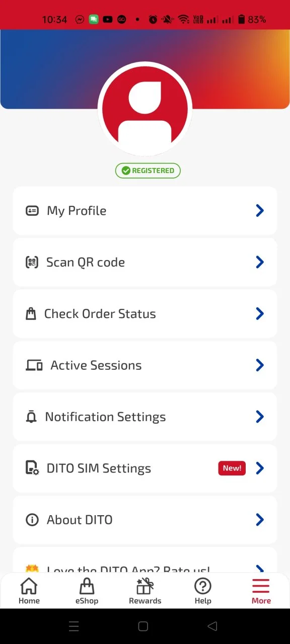Screen dimensions: 290x644
Task: Open the eShop tab
Action: pos(87,591)
